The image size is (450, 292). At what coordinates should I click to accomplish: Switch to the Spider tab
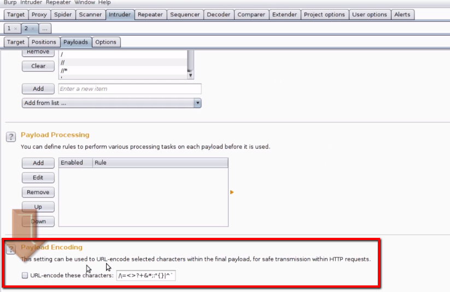pyautogui.click(x=63, y=15)
